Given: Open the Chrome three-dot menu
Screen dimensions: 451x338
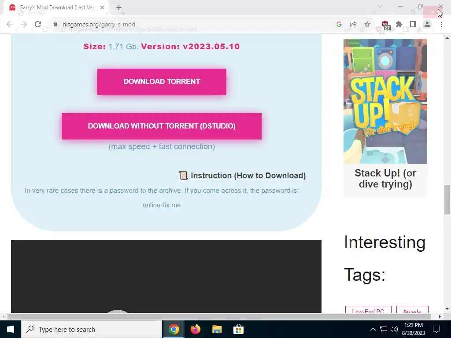Looking at the screenshot, I should point(441,25).
